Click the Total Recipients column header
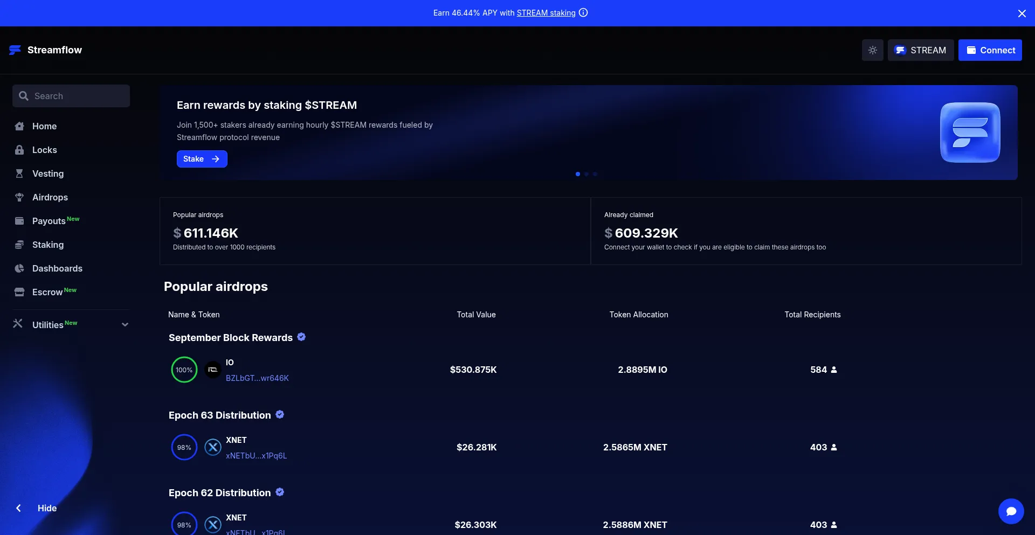The image size is (1035, 535). pyautogui.click(x=812, y=315)
